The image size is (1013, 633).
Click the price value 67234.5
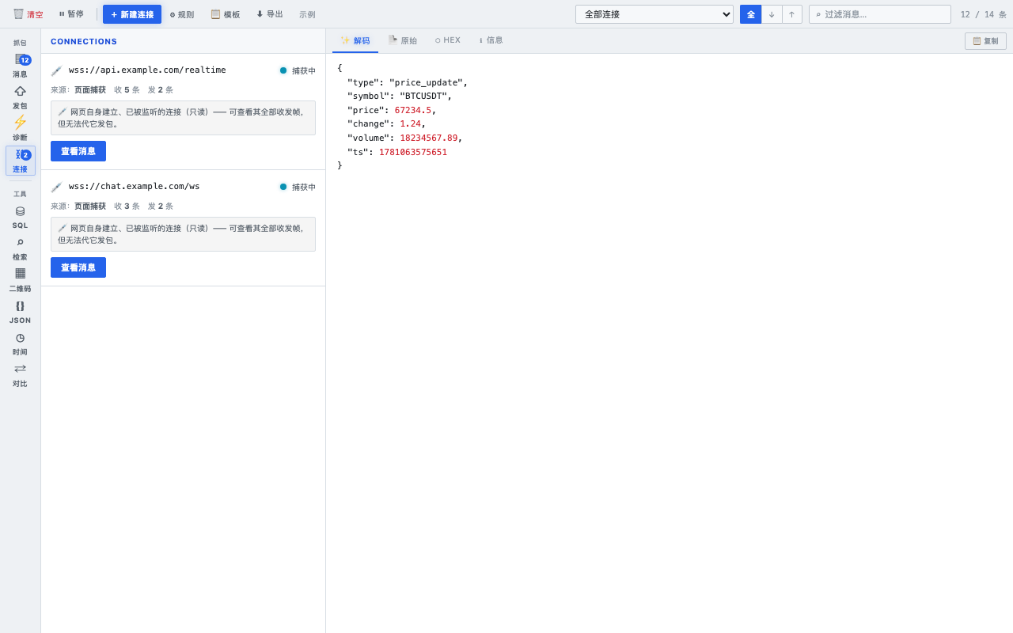point(413,110)
